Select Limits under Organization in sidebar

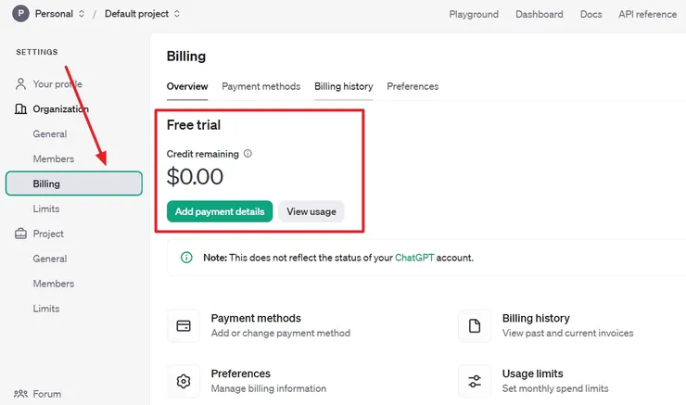point(46,209)
